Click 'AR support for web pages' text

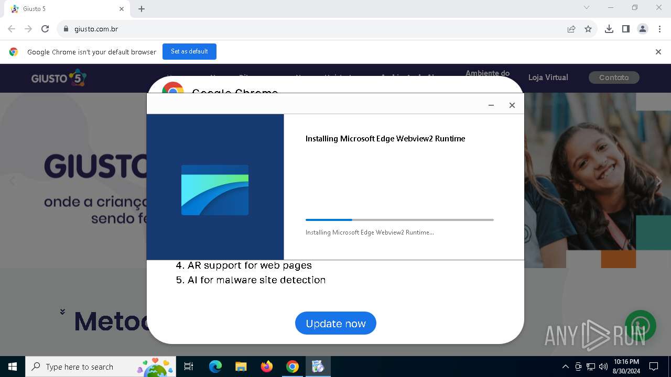coord(250,265)
